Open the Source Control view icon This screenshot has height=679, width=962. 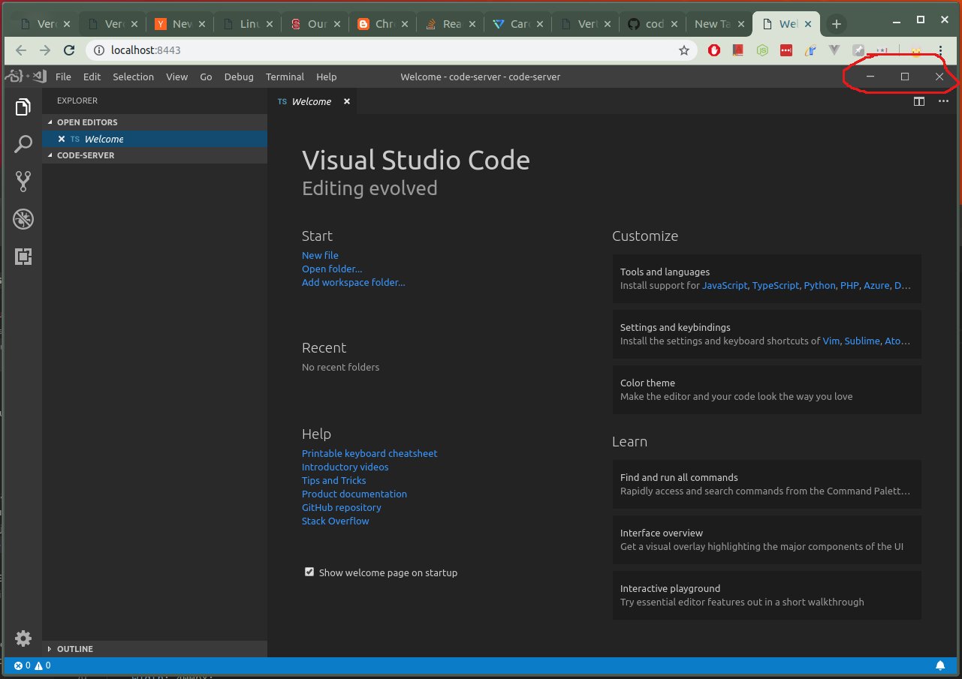coord(23,181)
